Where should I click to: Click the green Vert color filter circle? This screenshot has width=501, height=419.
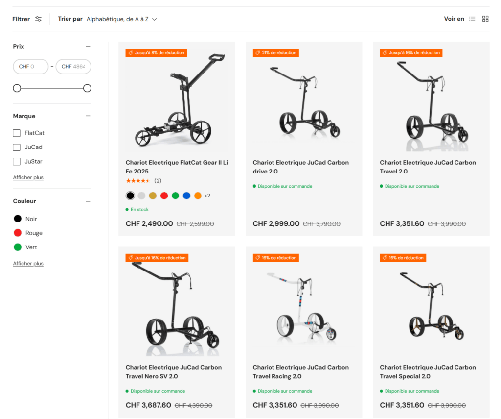tap(18, 247)
